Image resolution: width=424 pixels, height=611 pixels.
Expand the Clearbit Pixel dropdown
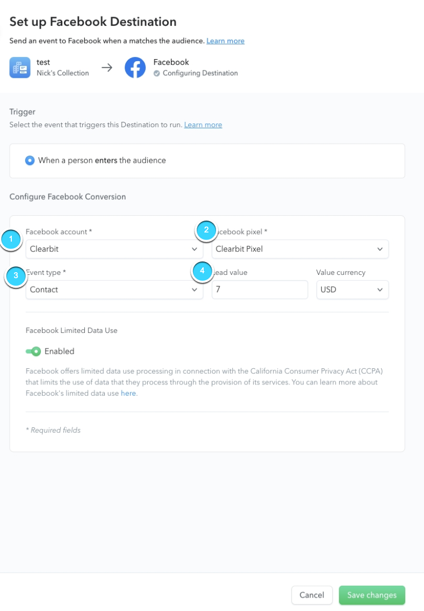point(300,249)
